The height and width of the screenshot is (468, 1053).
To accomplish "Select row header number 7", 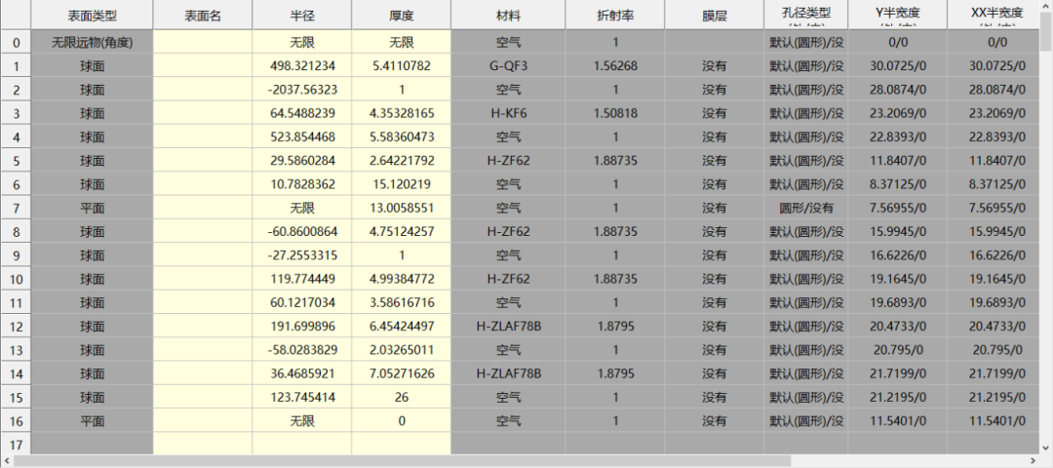I will (17, 208).
